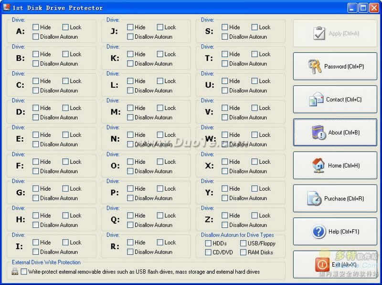The image size is (382, 285).
Task: Check Disallow Autorun for drive E:
Action: click(x=35, y=144)
